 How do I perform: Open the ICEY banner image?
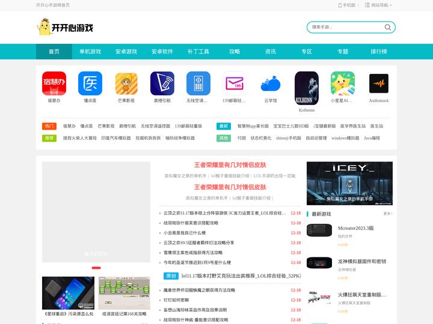point(349,184)
